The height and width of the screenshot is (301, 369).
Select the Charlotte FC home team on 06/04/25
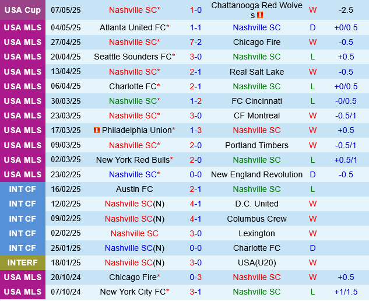(x=133, y=86)
